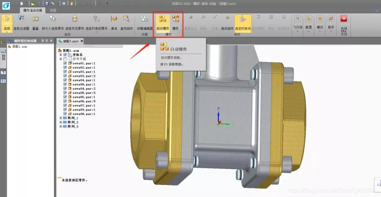Click the 激活 activate tool
The width and height of the screenshot is (381, 197).
[x=114, y=23]
